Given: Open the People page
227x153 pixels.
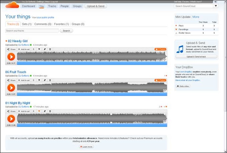Looking at the screenshot, I should (x=64, y=6).
